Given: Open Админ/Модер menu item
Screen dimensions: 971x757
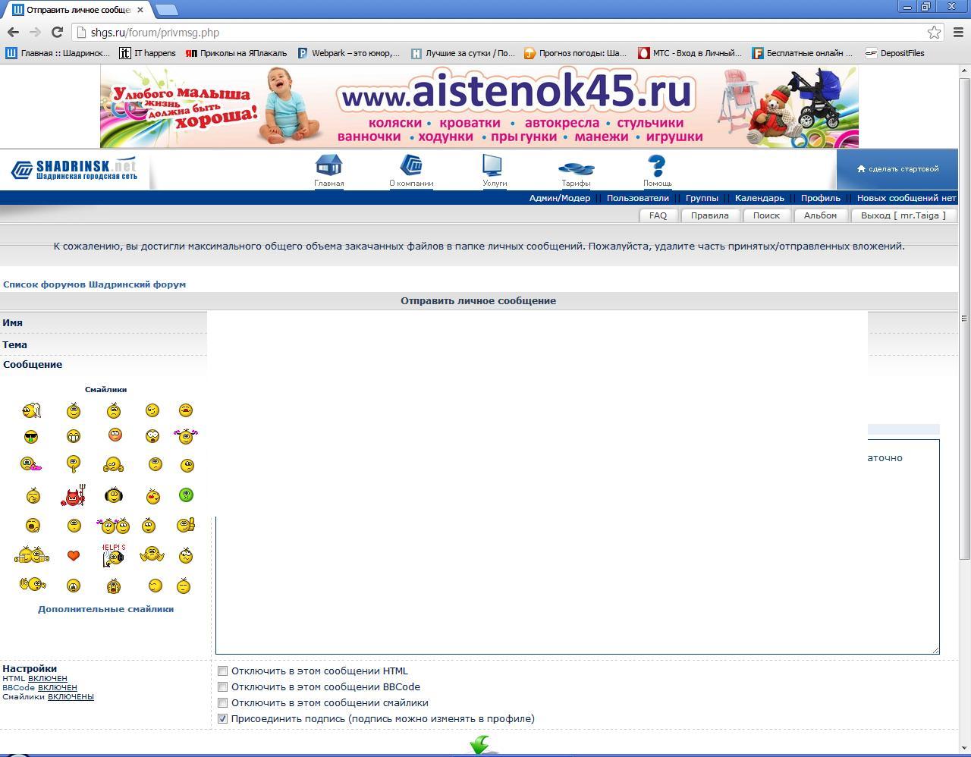Looking at the screenshot, I should click(x=560, y=198).
